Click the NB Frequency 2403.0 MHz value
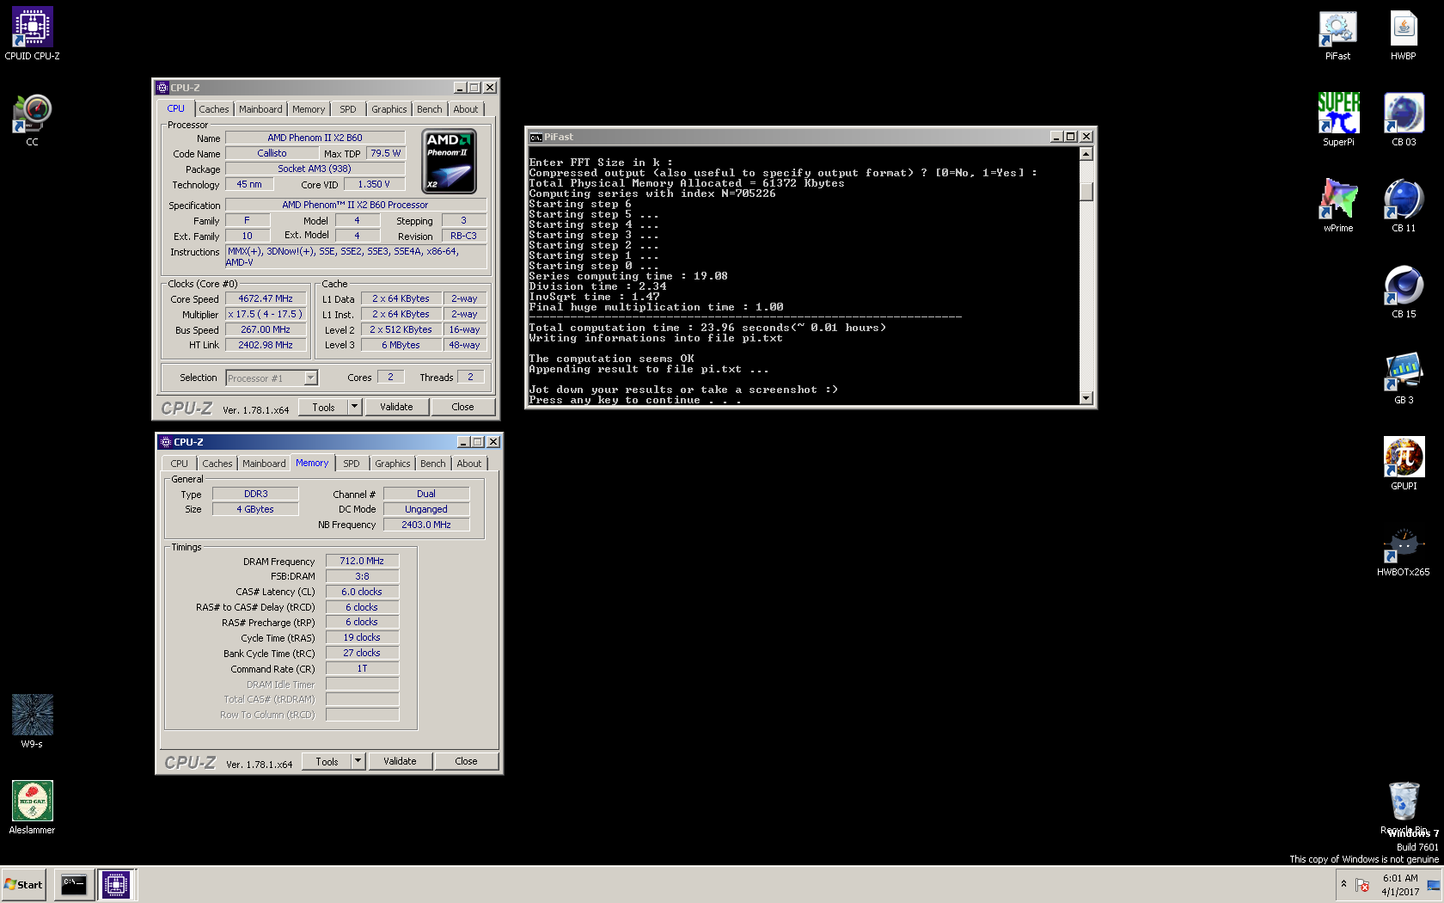This screenshot has width=1444, height=903. 426,525
